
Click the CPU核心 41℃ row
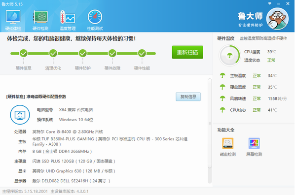tap(248, 110)
